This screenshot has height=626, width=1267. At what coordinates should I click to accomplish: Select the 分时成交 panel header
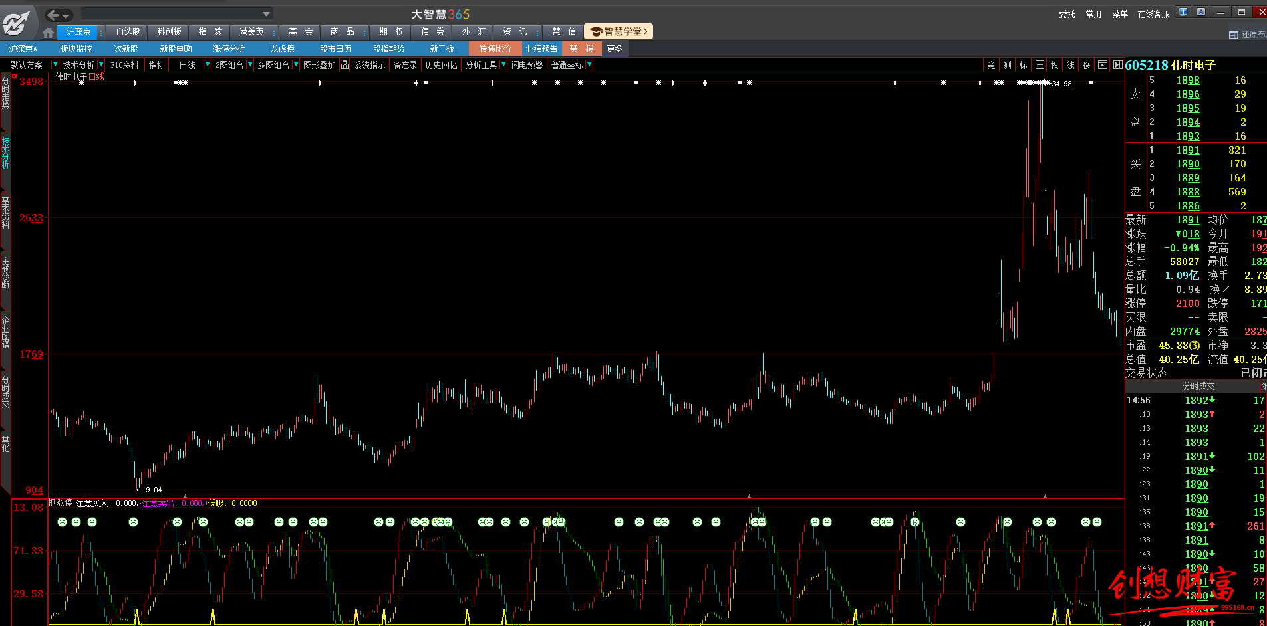coord(1198,386)
